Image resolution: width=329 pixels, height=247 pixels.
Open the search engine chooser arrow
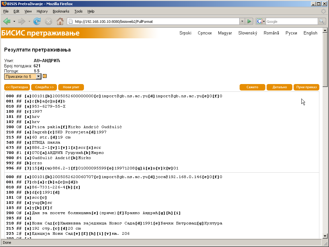(x=264, y=22)
